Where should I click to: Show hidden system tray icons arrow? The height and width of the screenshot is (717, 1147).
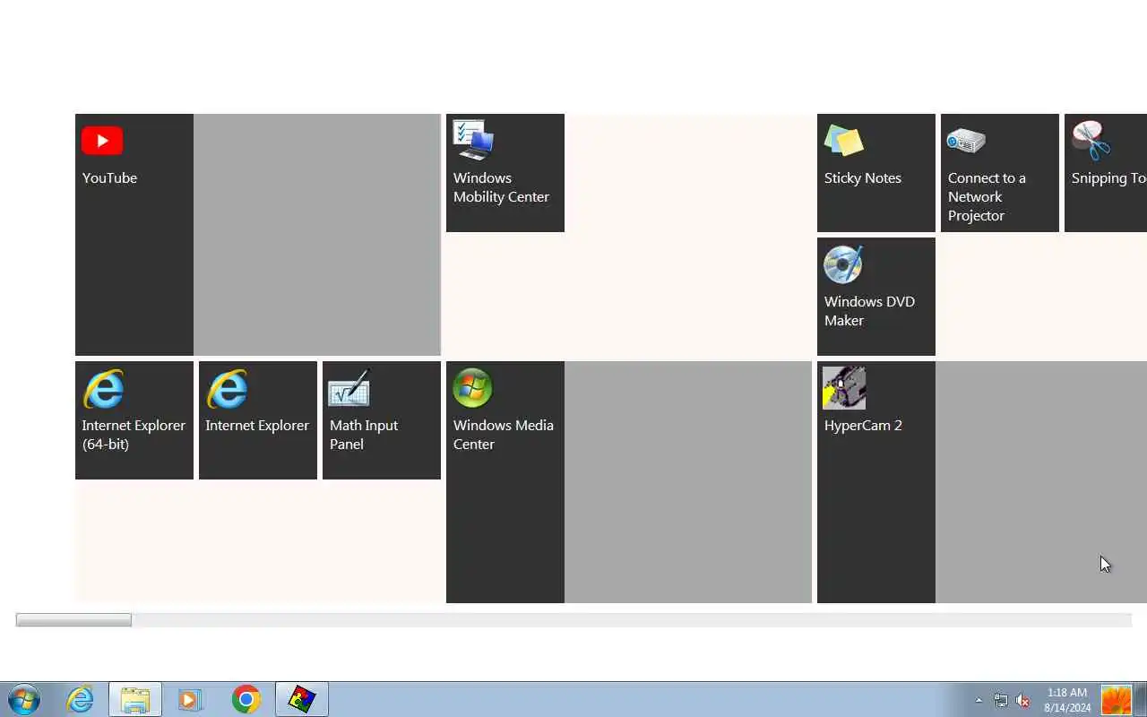tap(979, 700)
